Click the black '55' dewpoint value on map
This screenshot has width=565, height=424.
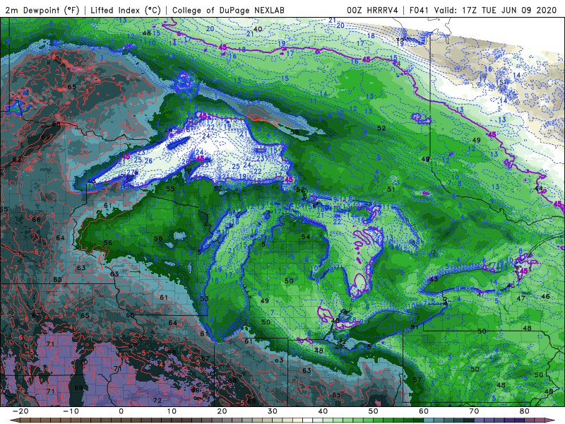(x=170, y=189)
